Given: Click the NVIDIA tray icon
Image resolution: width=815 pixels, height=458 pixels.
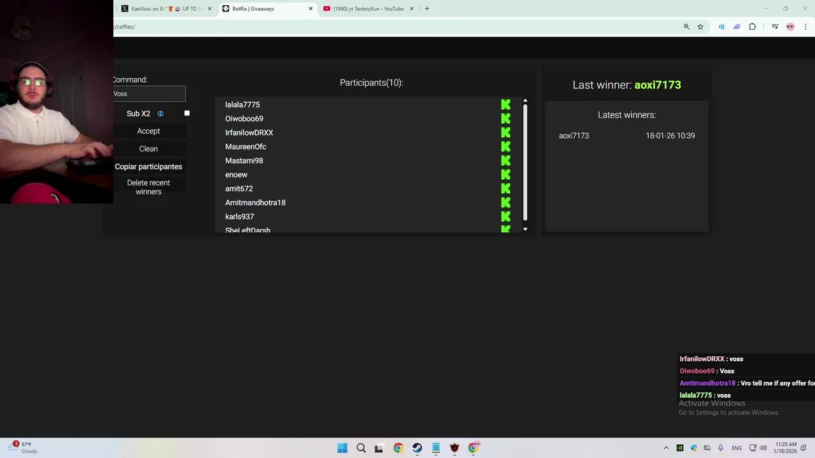Looking at the screenshot, I should click(x=680, y=448).
